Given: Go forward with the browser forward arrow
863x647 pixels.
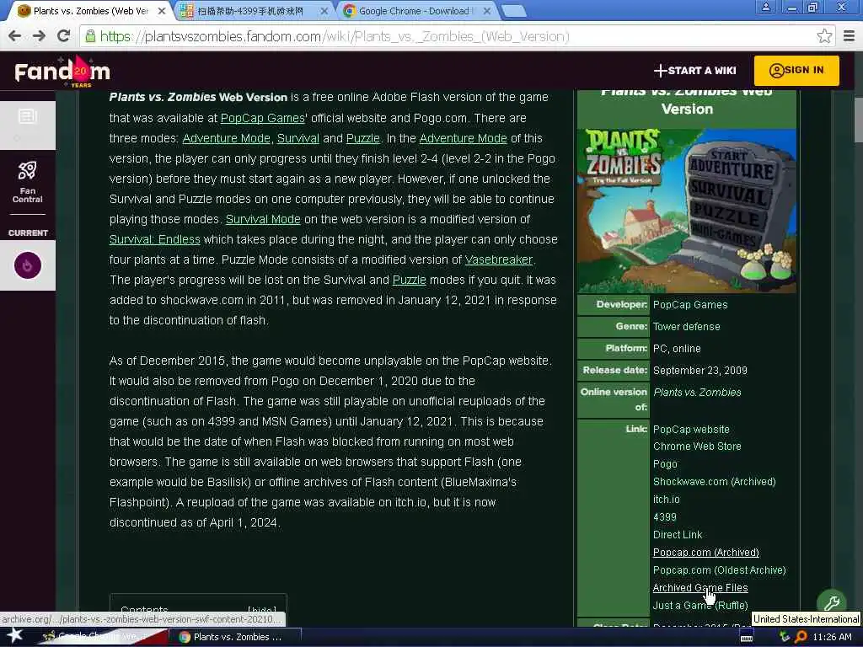Looking at the screenshot, I should click(39, 36).
